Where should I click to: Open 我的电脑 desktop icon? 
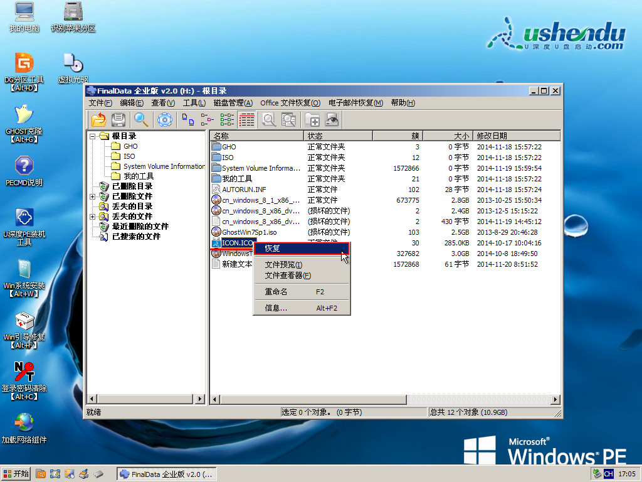[24, 17]
